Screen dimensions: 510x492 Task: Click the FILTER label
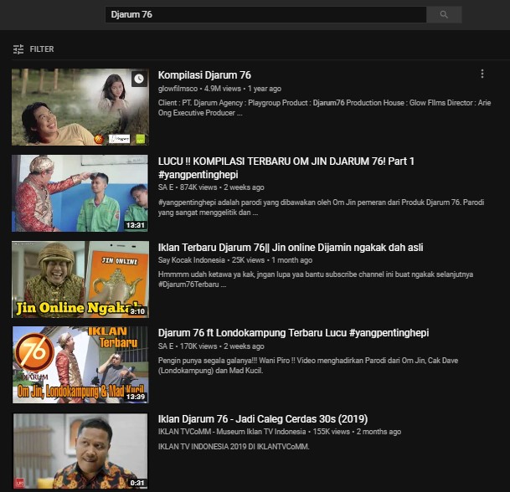[42, 49]
